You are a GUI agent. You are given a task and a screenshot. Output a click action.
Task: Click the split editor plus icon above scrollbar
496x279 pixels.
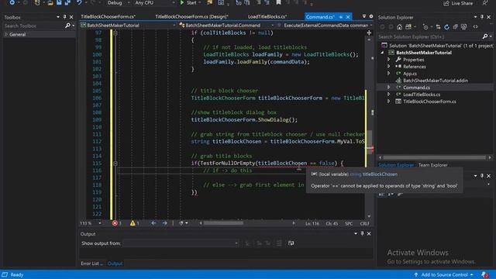[369, 33]
